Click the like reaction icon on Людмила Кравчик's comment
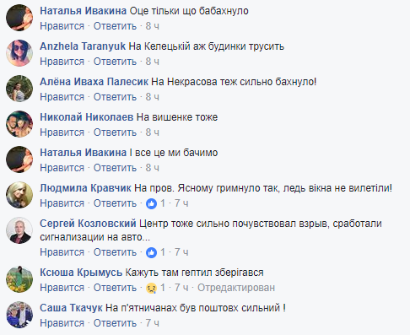Screen dimensions: 410x335 151,203
